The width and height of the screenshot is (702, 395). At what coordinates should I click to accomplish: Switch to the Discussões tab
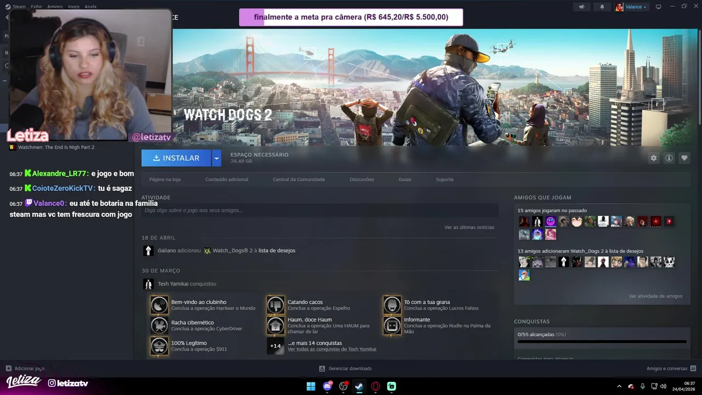(x=362, y=179)
